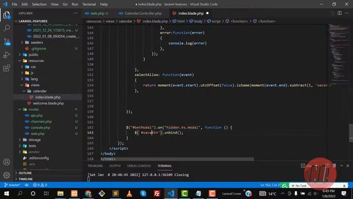Screen dimensions: 353x199
Task: Open the Accounts menu icon
Action: tap(7, 162)
